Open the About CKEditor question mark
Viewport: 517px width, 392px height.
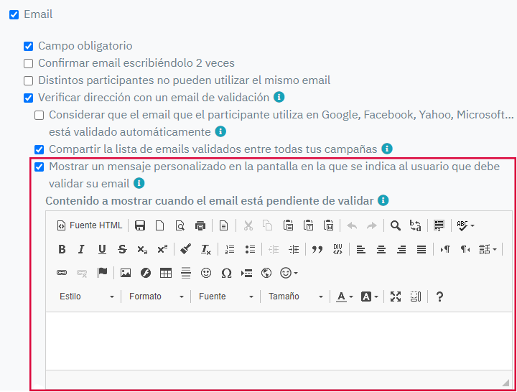coord(439,297)
